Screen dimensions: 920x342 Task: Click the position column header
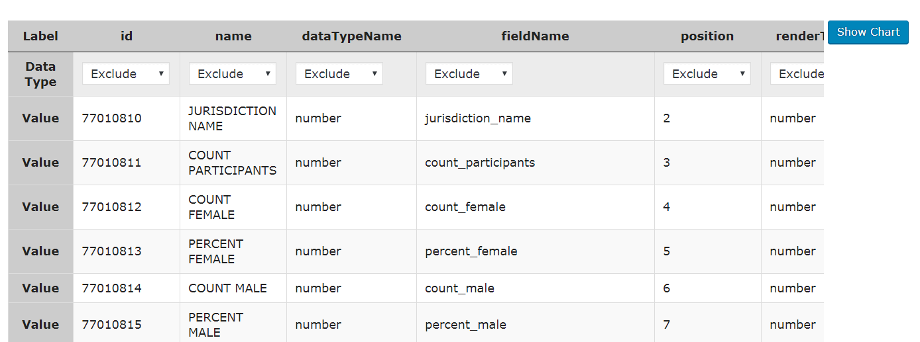point(707,36)
